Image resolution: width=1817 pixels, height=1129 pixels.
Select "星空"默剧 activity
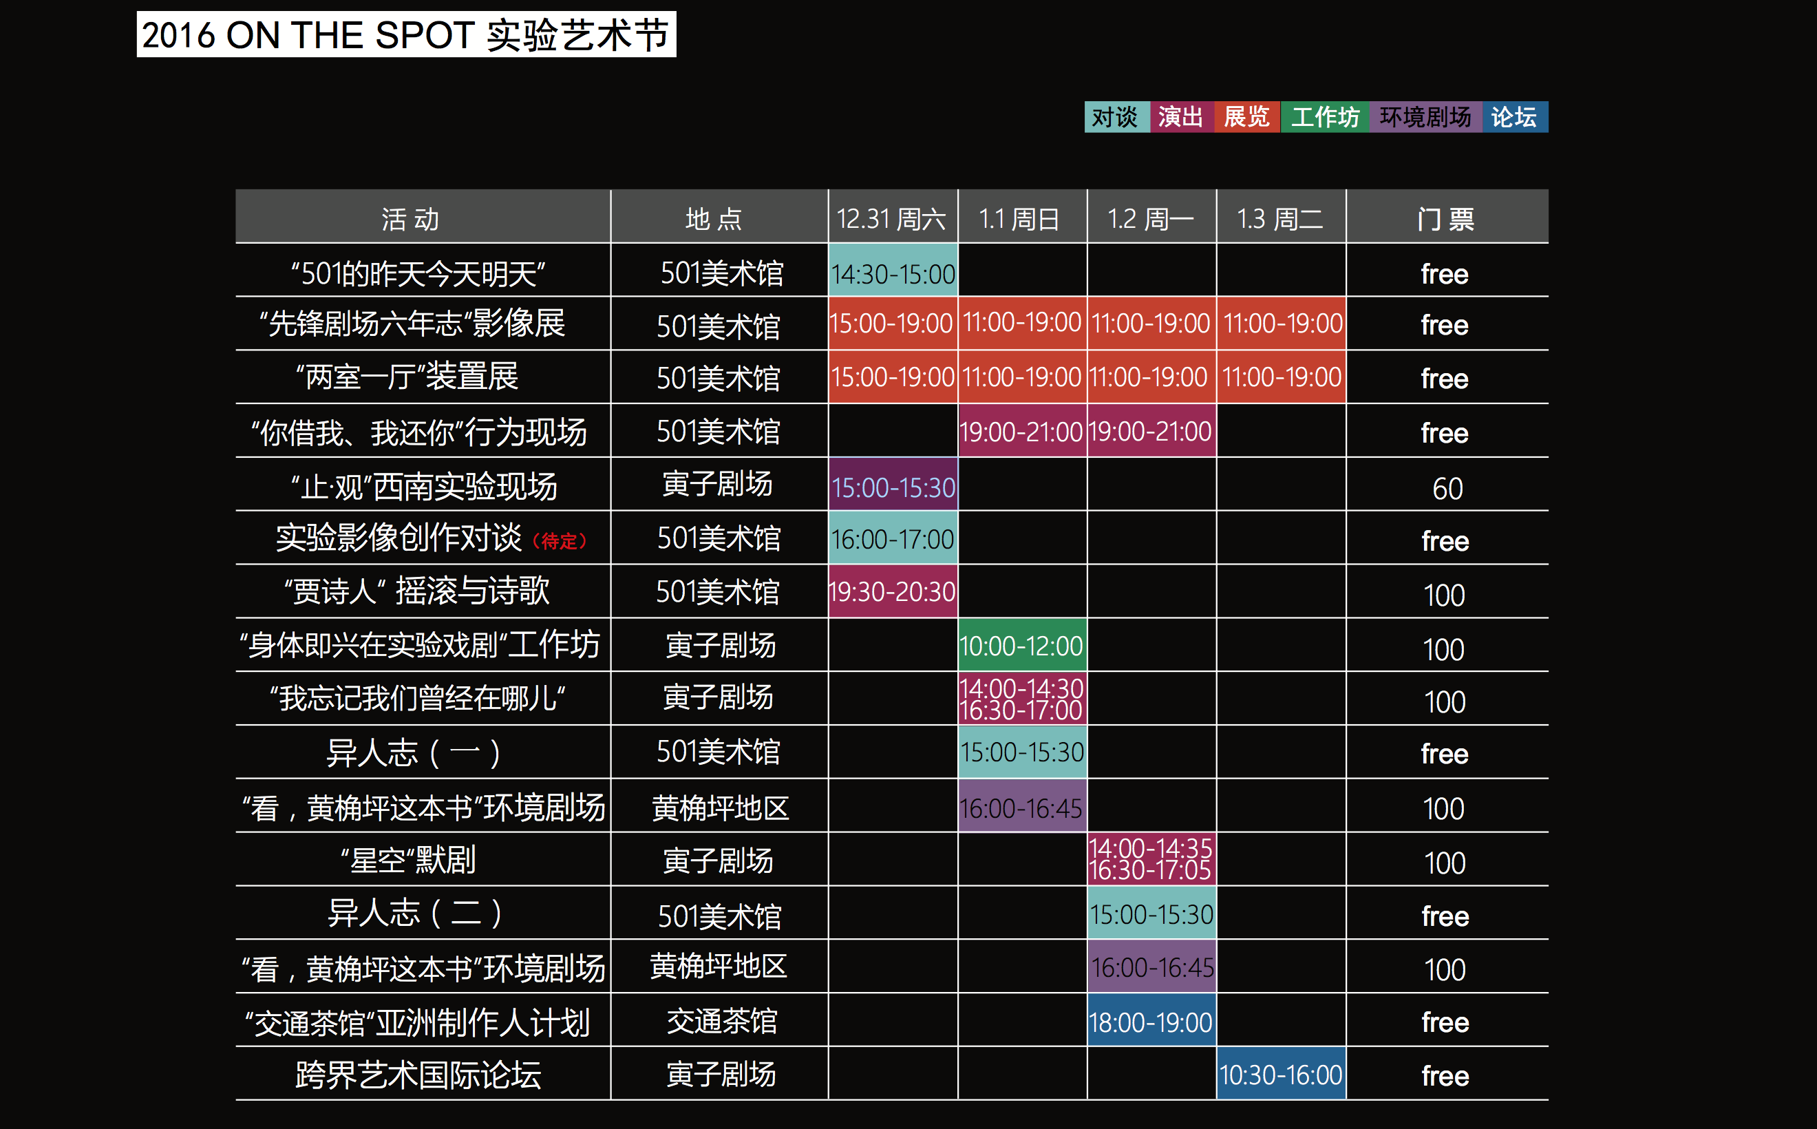[x=408, y=861]
